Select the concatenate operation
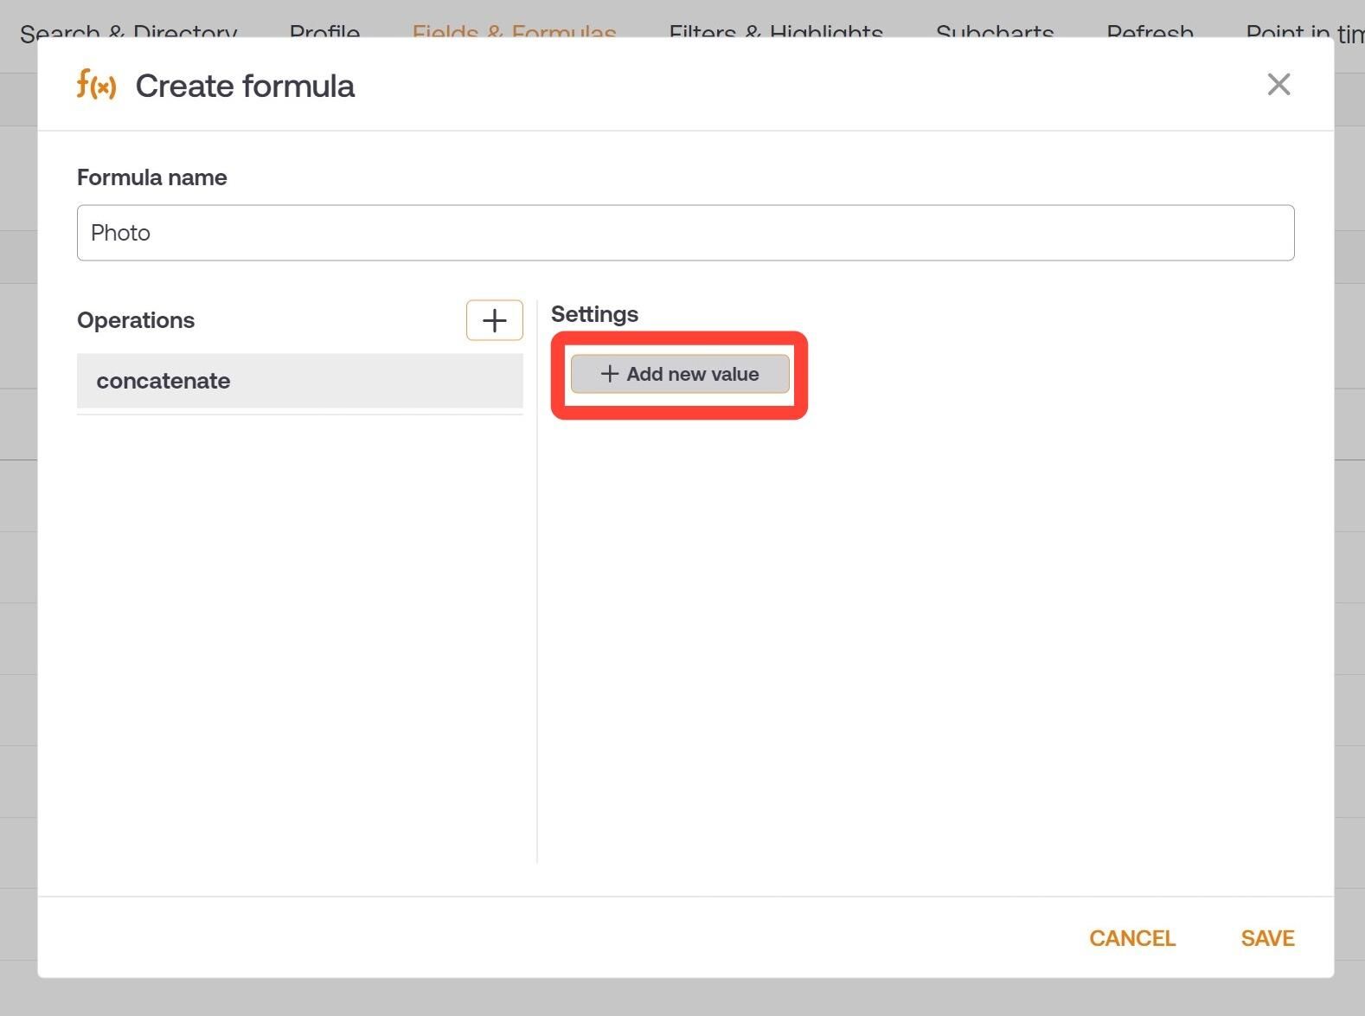1365x1016 pixels. point(299,381)
